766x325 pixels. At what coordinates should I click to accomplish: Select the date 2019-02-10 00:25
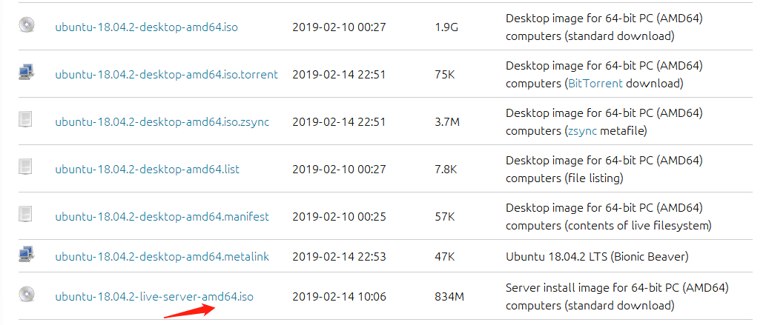click(x=339, y=217)
